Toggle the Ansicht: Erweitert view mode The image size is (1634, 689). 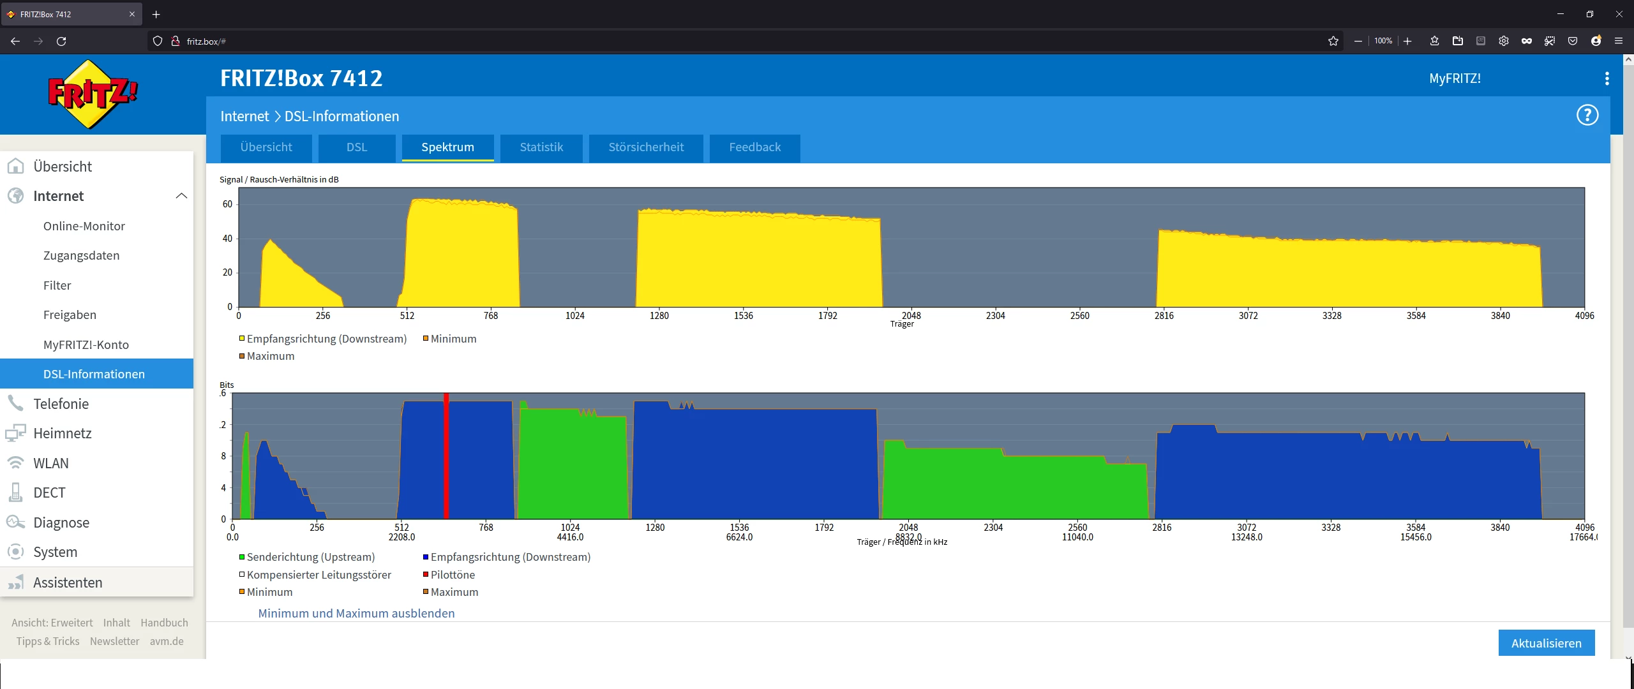(52, 623)
